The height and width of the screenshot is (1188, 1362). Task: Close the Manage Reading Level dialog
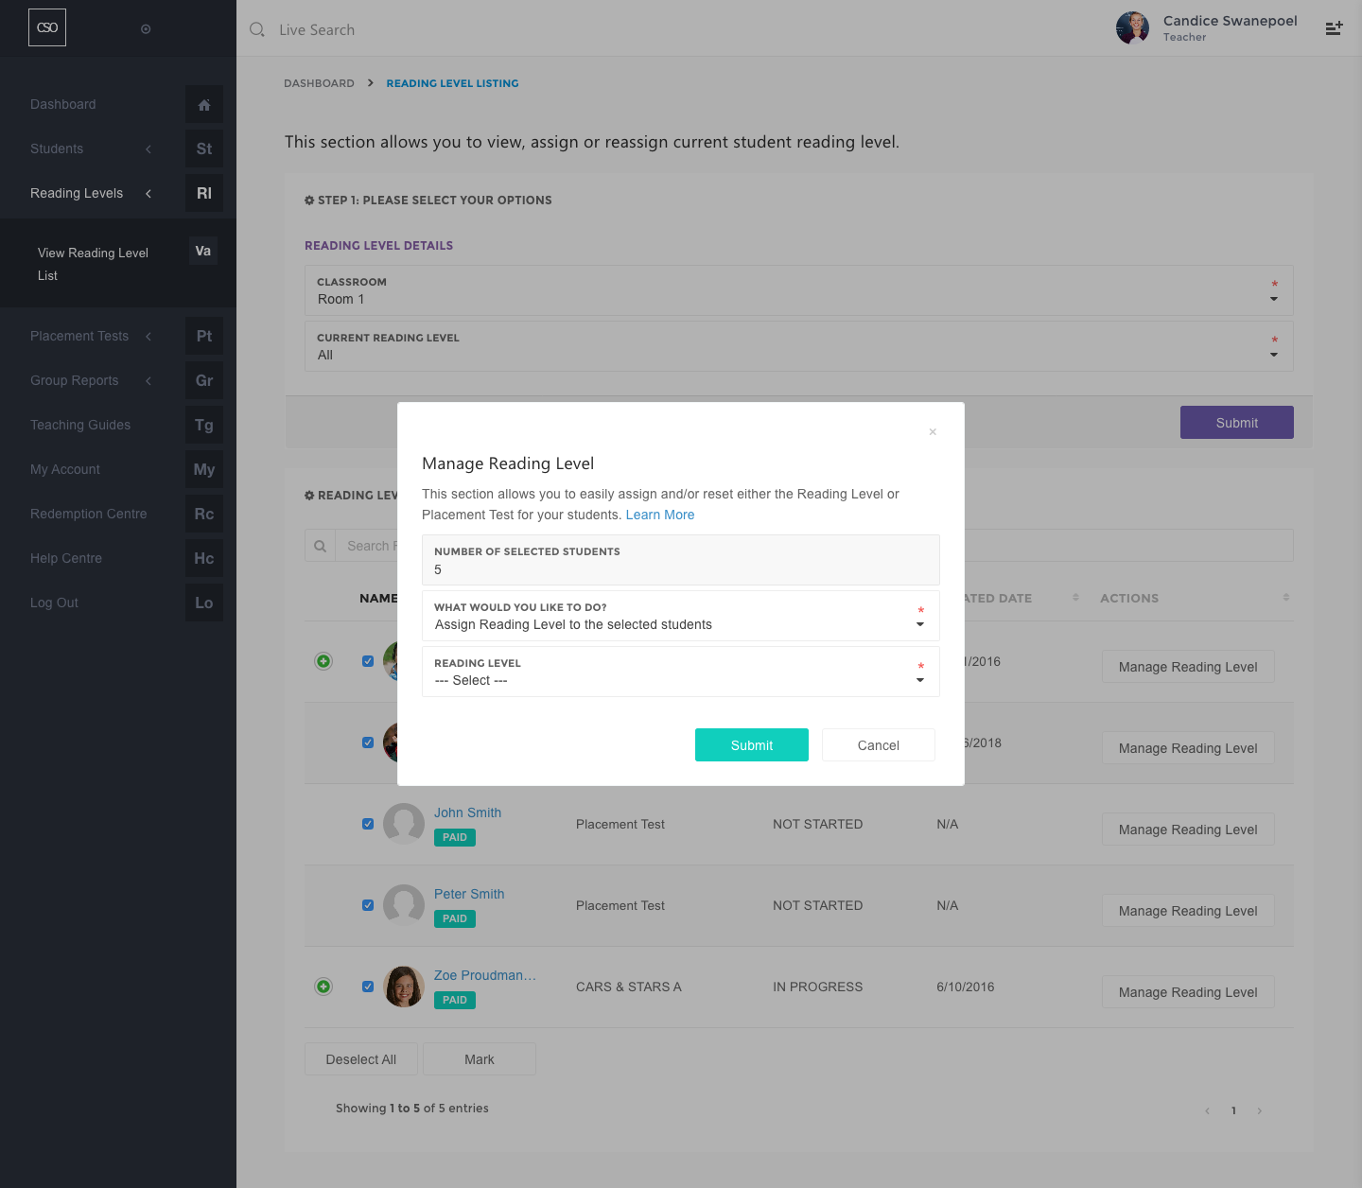[933, 432]
